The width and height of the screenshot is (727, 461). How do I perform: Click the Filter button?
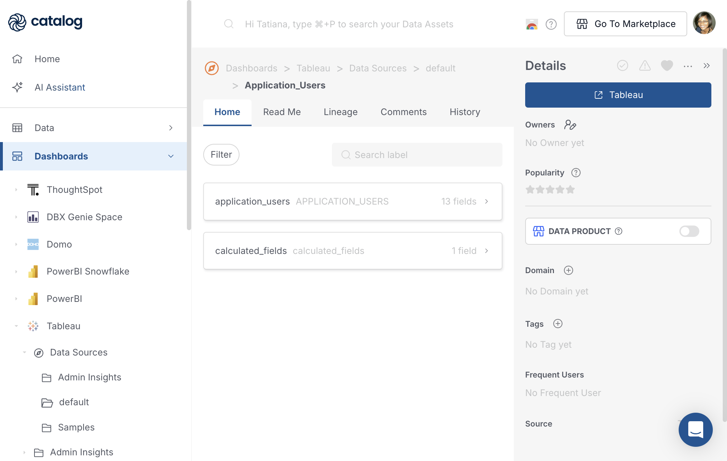click(221, 154)
